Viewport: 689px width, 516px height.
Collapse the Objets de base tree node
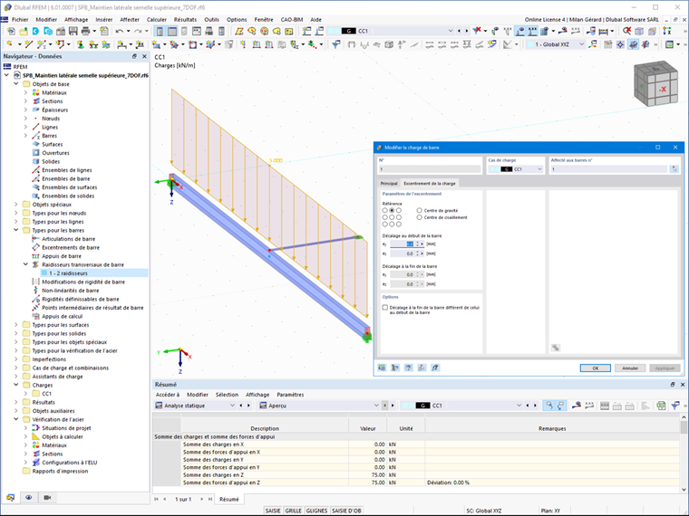click(x=16, y=84)
